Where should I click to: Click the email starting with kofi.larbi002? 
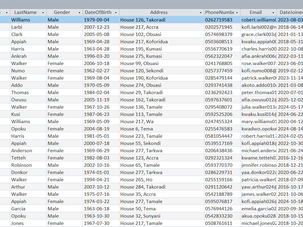258,27
